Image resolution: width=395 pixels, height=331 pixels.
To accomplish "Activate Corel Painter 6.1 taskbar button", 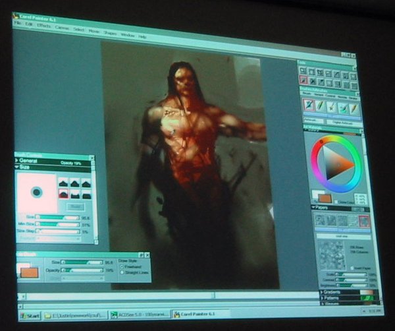I will point(202,314).
